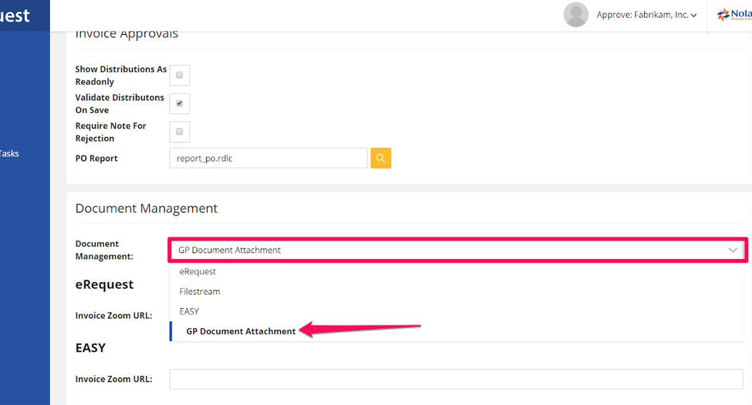
Task: Click into the PO Report text field
Action: click(268, 158)
